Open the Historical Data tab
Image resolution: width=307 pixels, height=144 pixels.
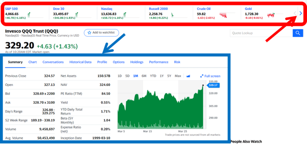click(81, 62)
